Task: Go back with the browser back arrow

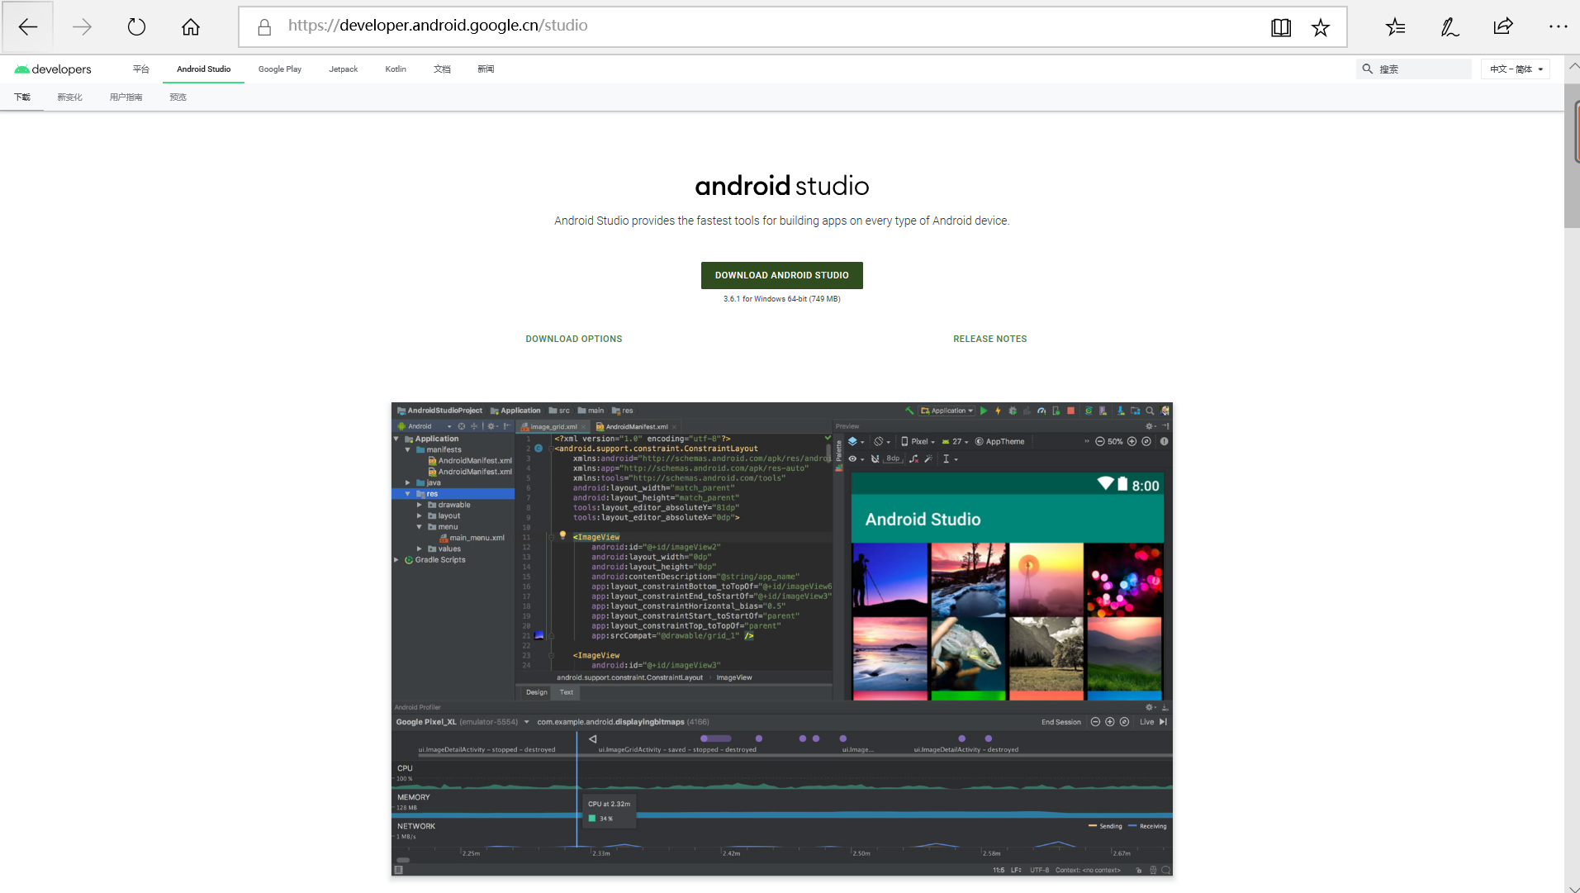Action: coord(27,26)
